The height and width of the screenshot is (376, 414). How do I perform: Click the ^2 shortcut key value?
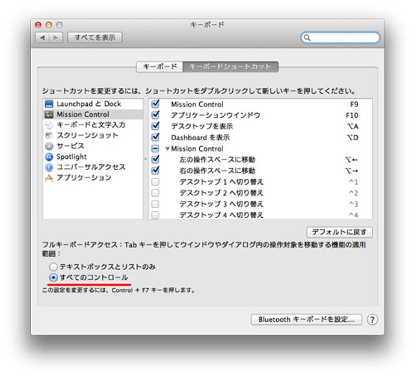[x=354, y=193]
